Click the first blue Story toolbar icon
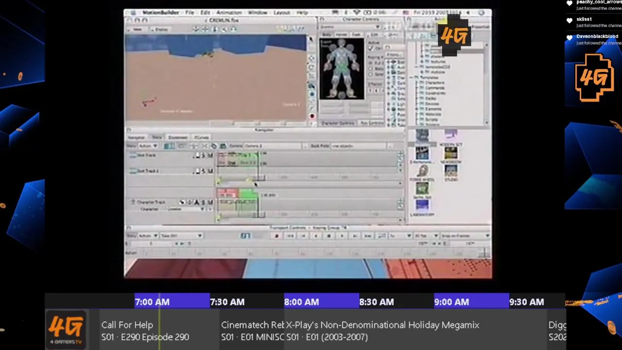 pyautogui.click(x=170, y=146)
